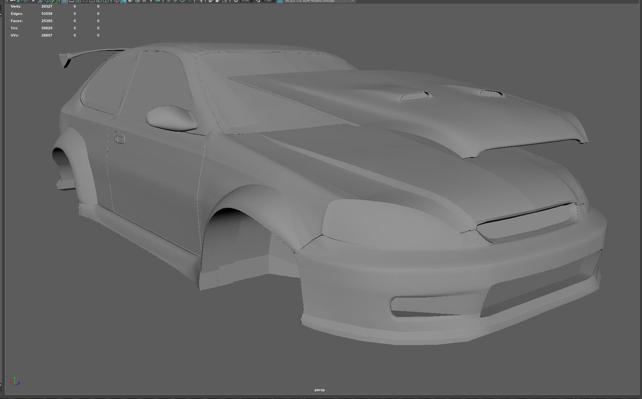Click the gamma value field showing 1.00
The image size is (642, 399).
(x=267, y=1)
